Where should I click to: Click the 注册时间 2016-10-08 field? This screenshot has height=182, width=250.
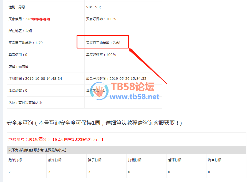[46, 79]
